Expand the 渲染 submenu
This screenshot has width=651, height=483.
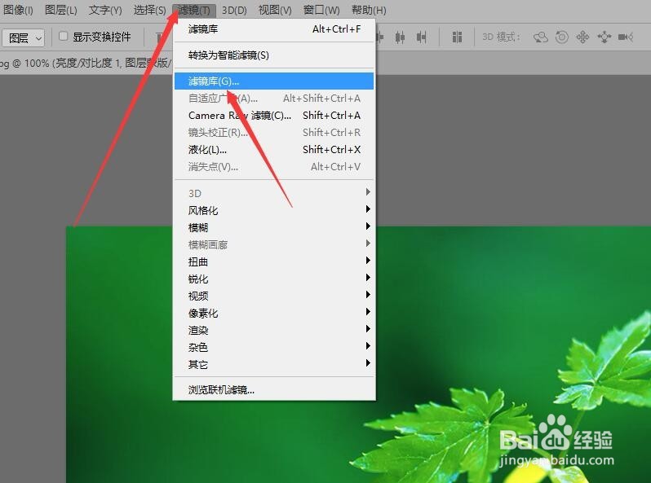tap(274, 329)
